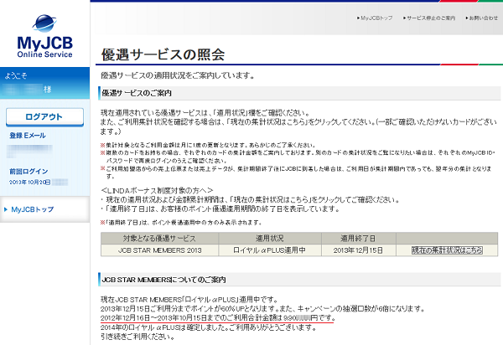Click the 適用終了日 column header
The width and height of the screenshot is (503, 345).
point(358,239)
